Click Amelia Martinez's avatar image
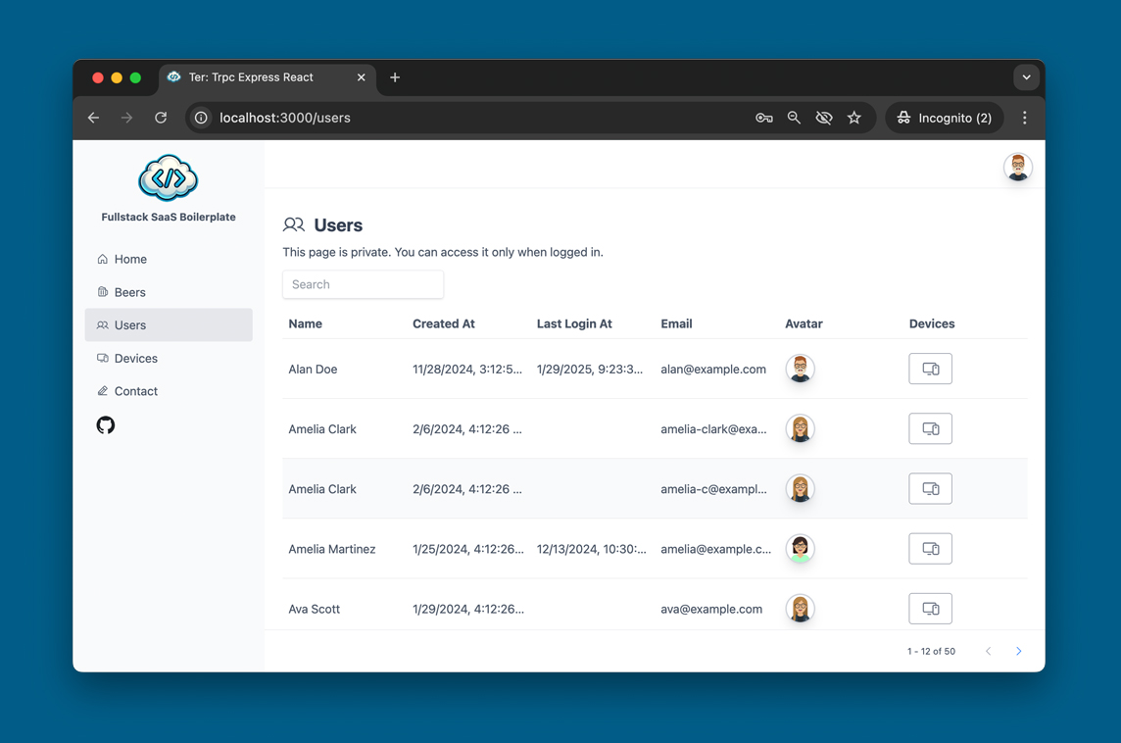The height and width of the screenshot is (743, 1121). 800,549
